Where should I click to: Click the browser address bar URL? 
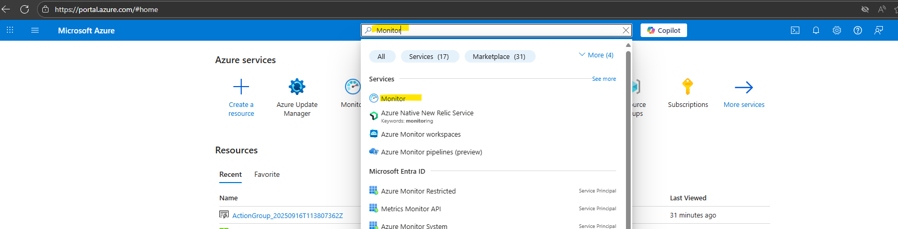[x=107, y=9]
